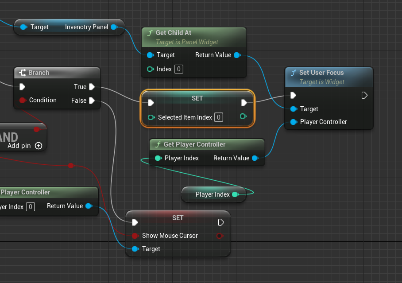
Task: Click the red reroute node on the wire
Action: coord(71,166)
